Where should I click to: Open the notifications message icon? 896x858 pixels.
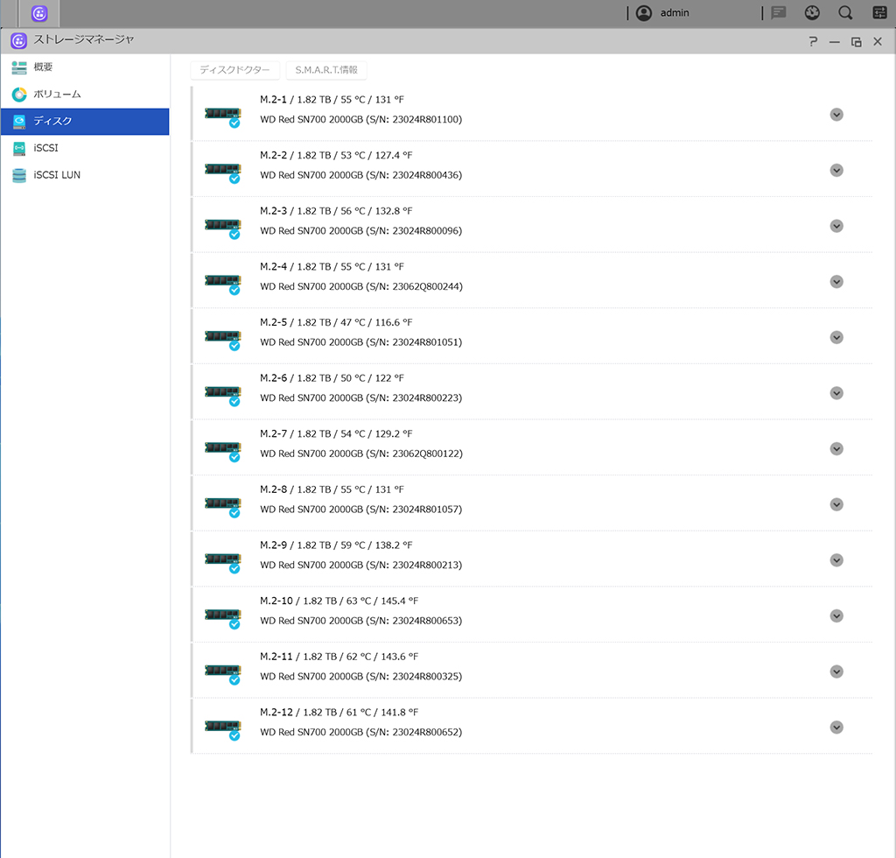point(778,12)
